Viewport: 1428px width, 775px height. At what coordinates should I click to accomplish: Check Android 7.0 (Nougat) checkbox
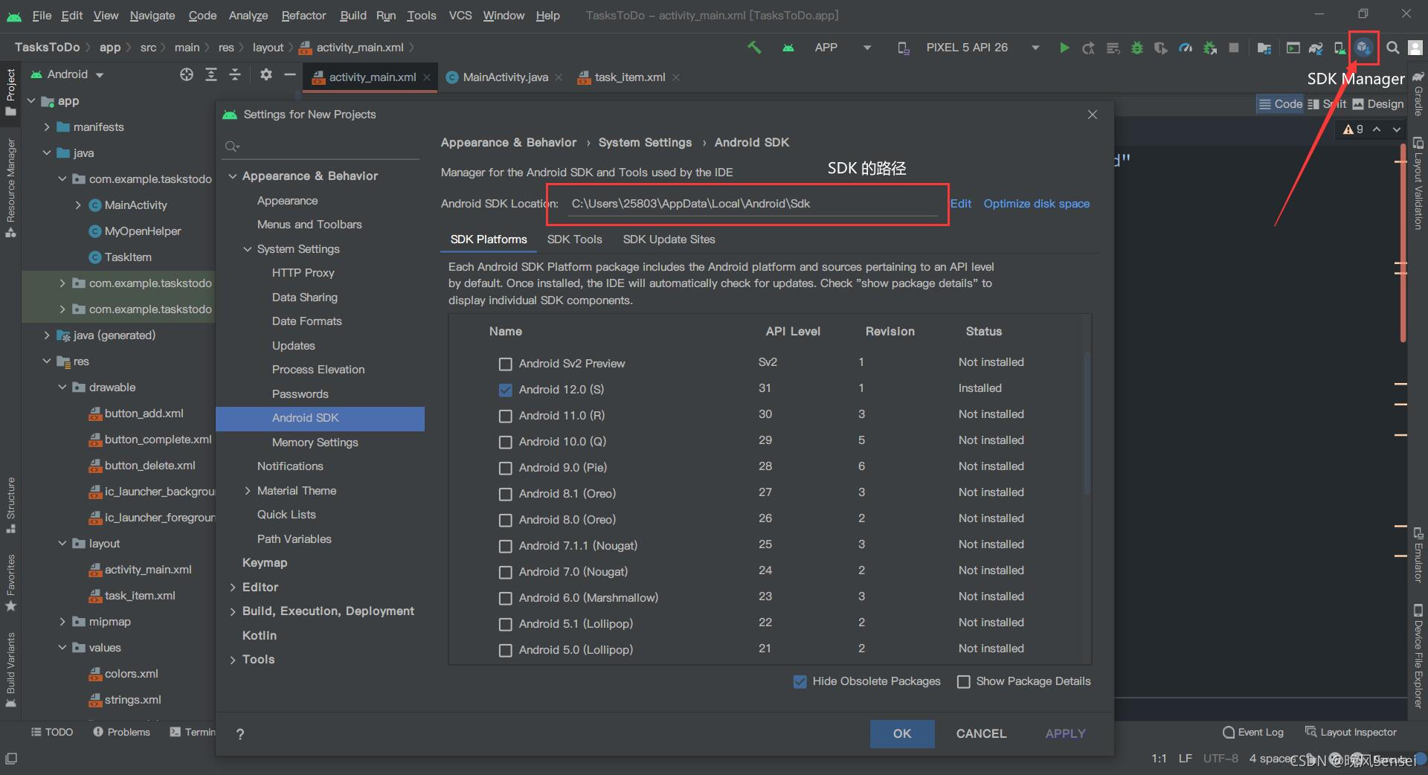[506, 573]
